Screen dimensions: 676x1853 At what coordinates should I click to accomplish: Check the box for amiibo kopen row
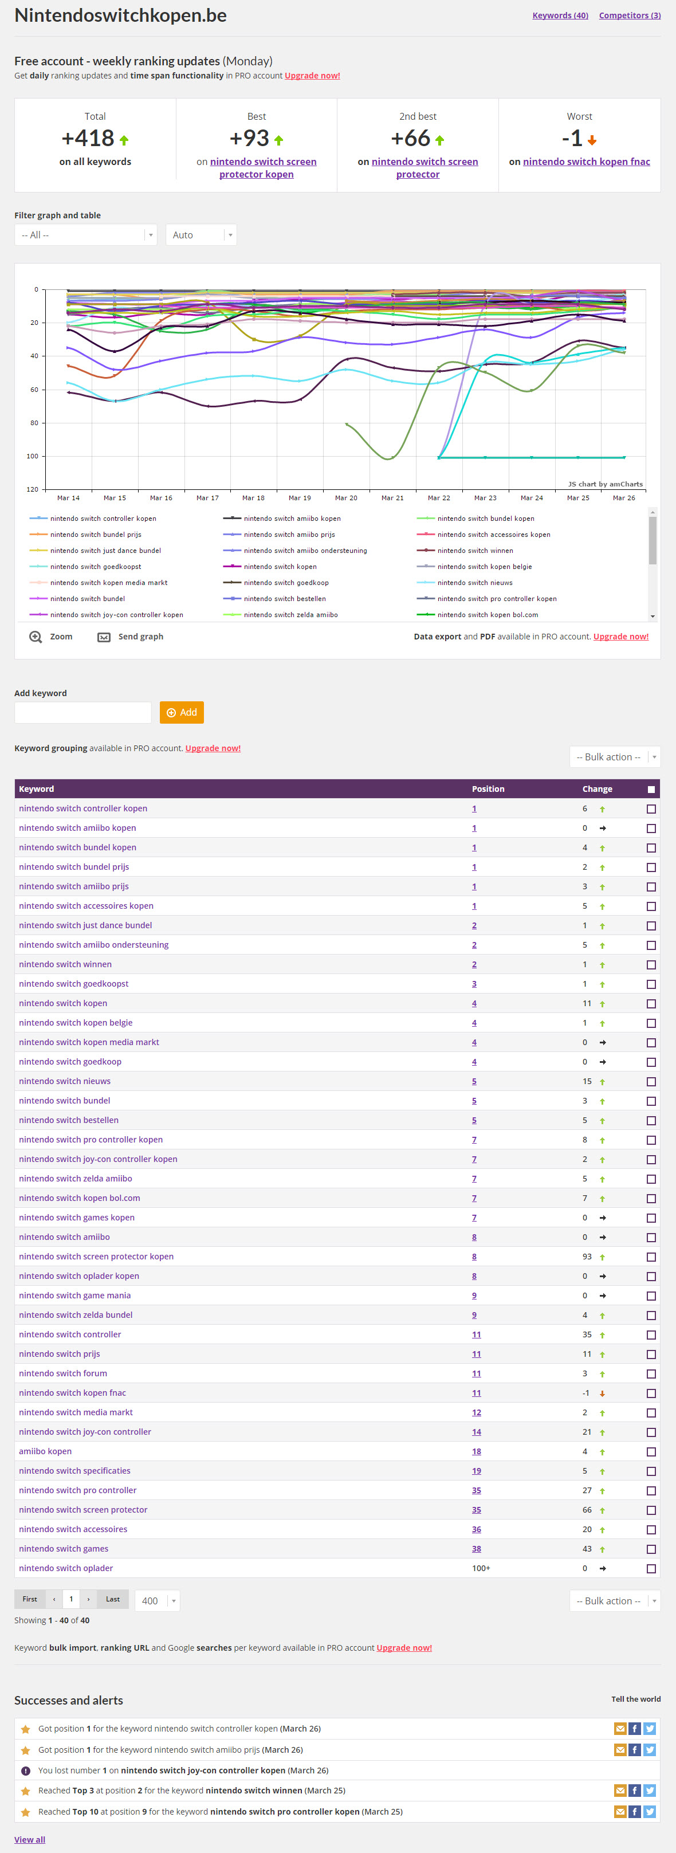(651, 1451)
